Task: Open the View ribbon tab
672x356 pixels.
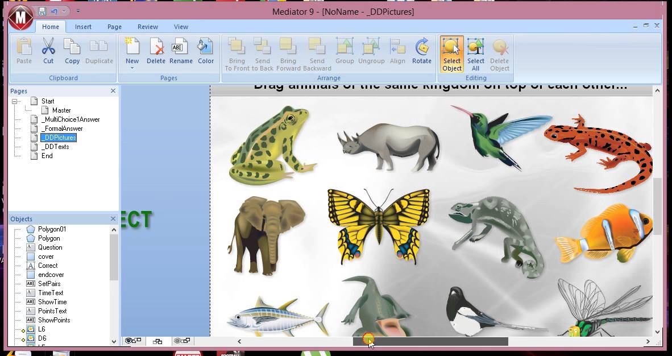Action: pos(181,27)
